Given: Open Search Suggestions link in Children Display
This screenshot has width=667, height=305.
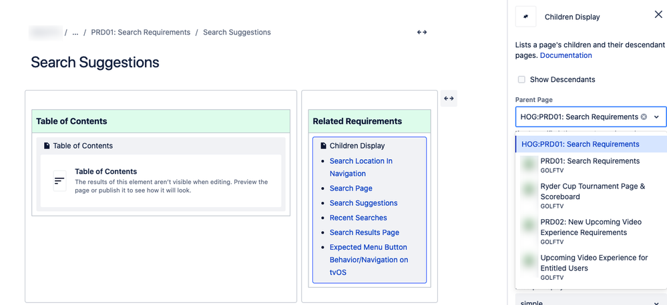Looking at the screenshot, I should coord(364,203).
